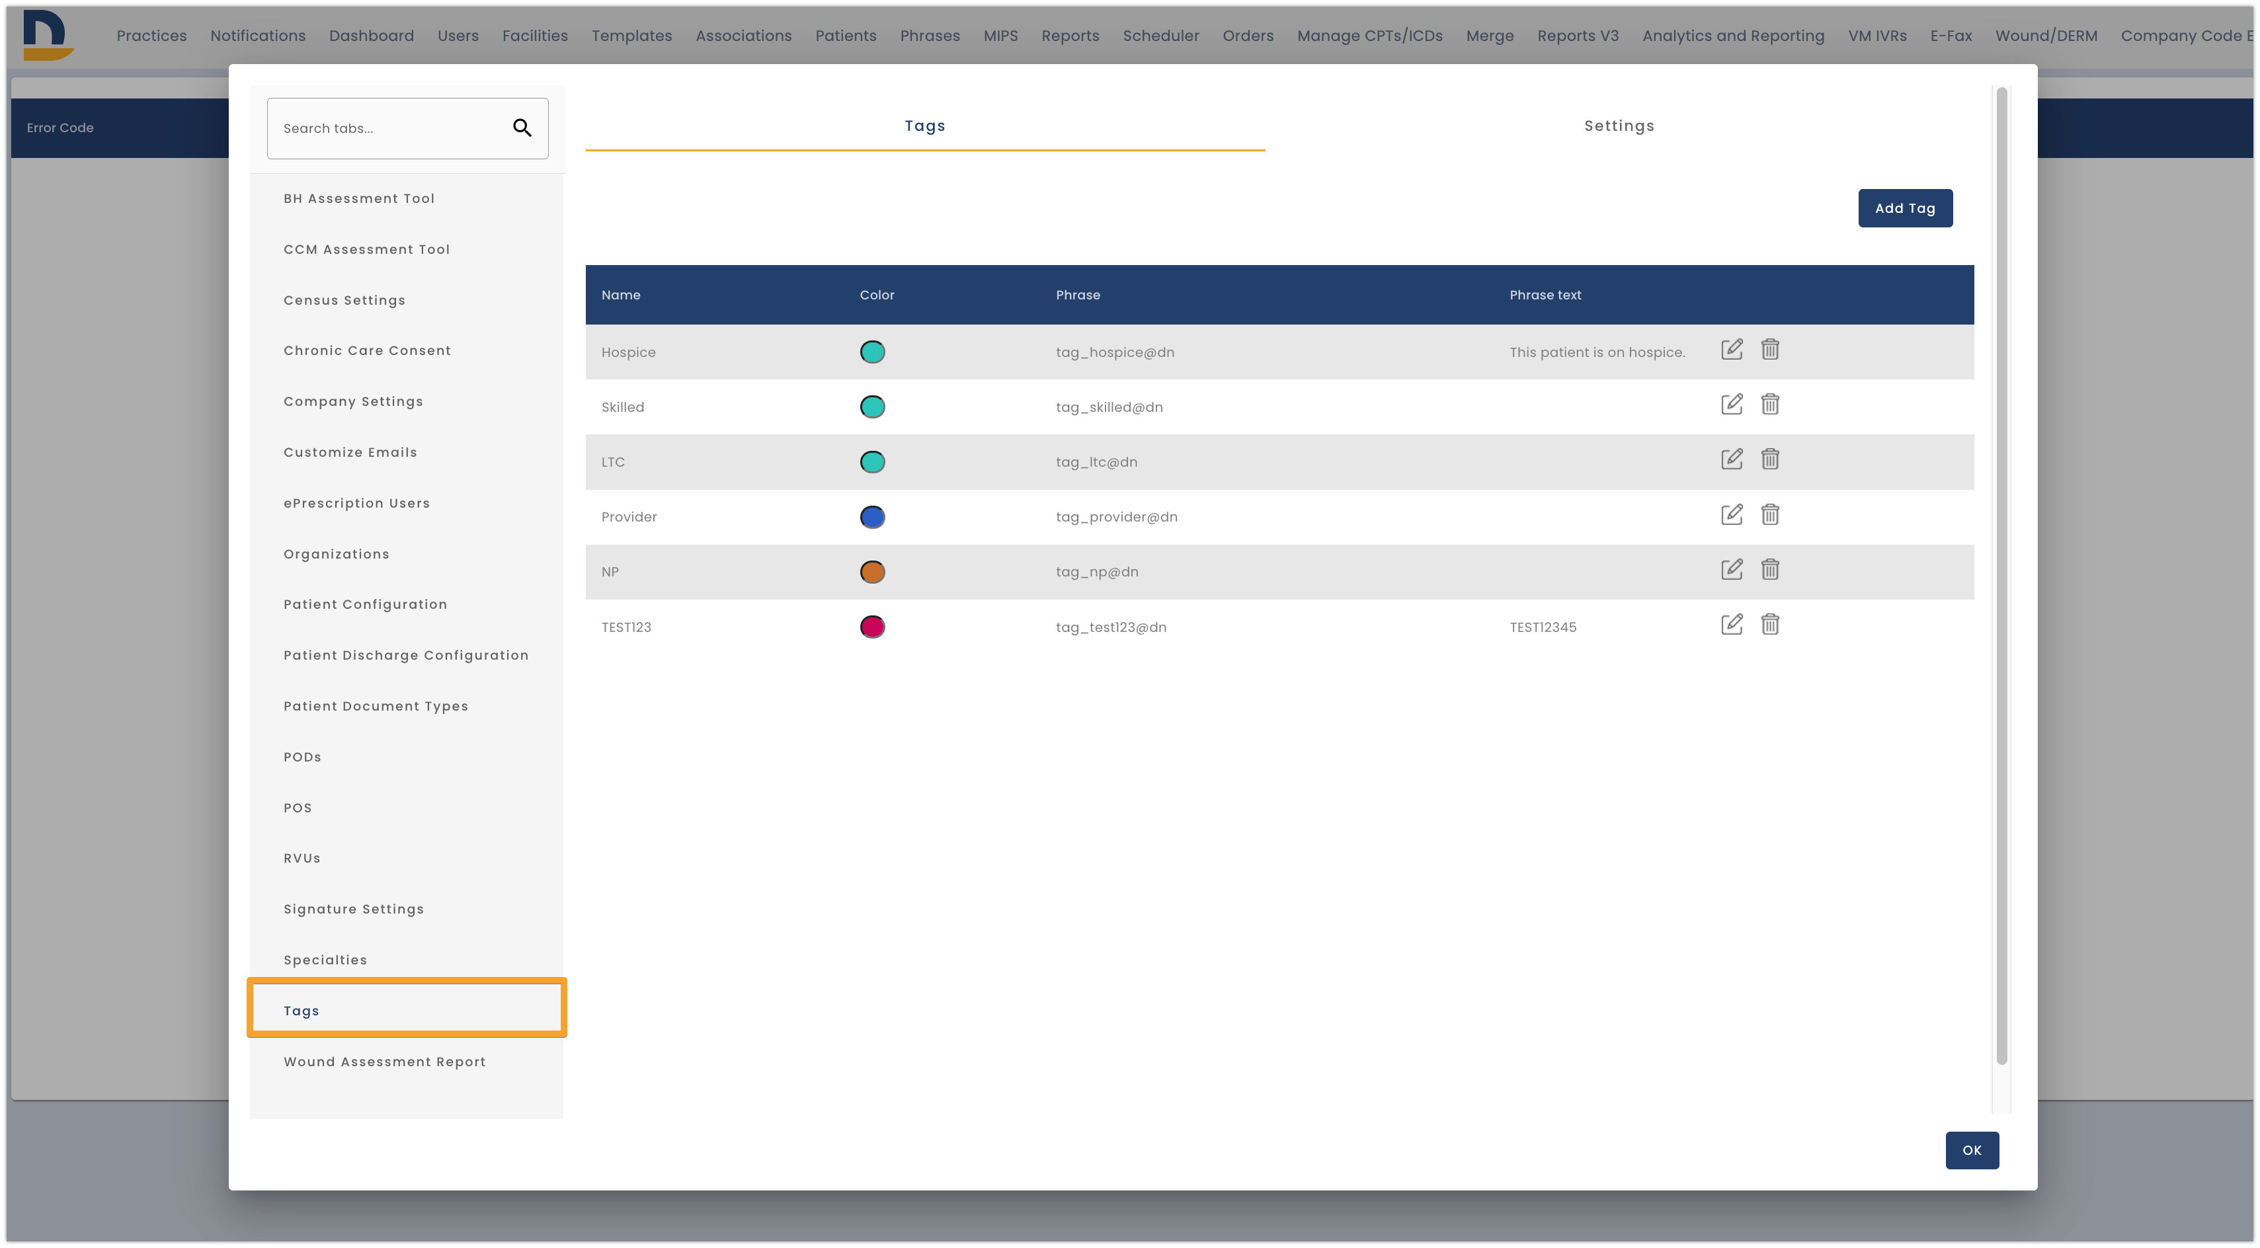Image resolution: width=2260 pixels, height=1248 pixels.
Task: Open Census Settings in sidebar
Action: (344, 300)
